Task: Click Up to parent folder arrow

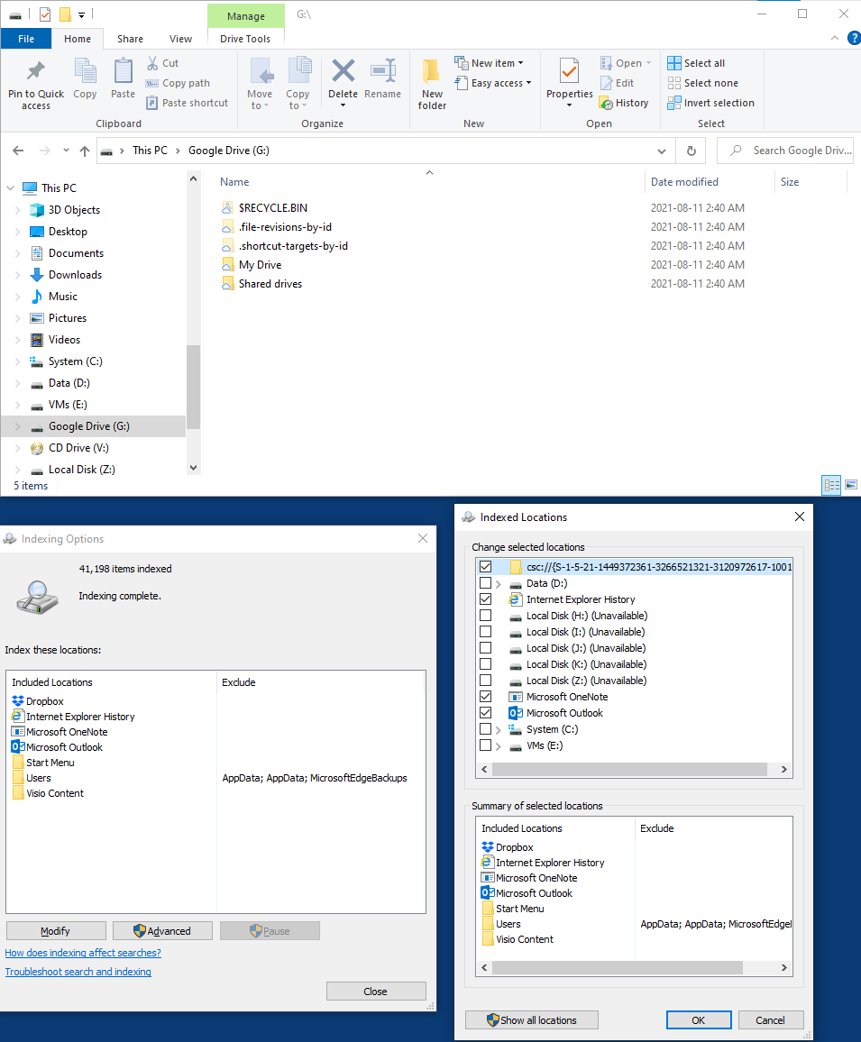Action: pos(85,151)
